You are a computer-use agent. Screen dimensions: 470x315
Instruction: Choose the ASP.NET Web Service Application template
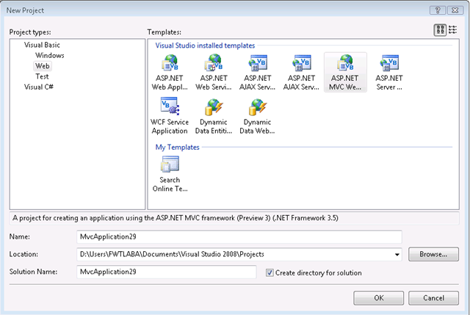214,73
